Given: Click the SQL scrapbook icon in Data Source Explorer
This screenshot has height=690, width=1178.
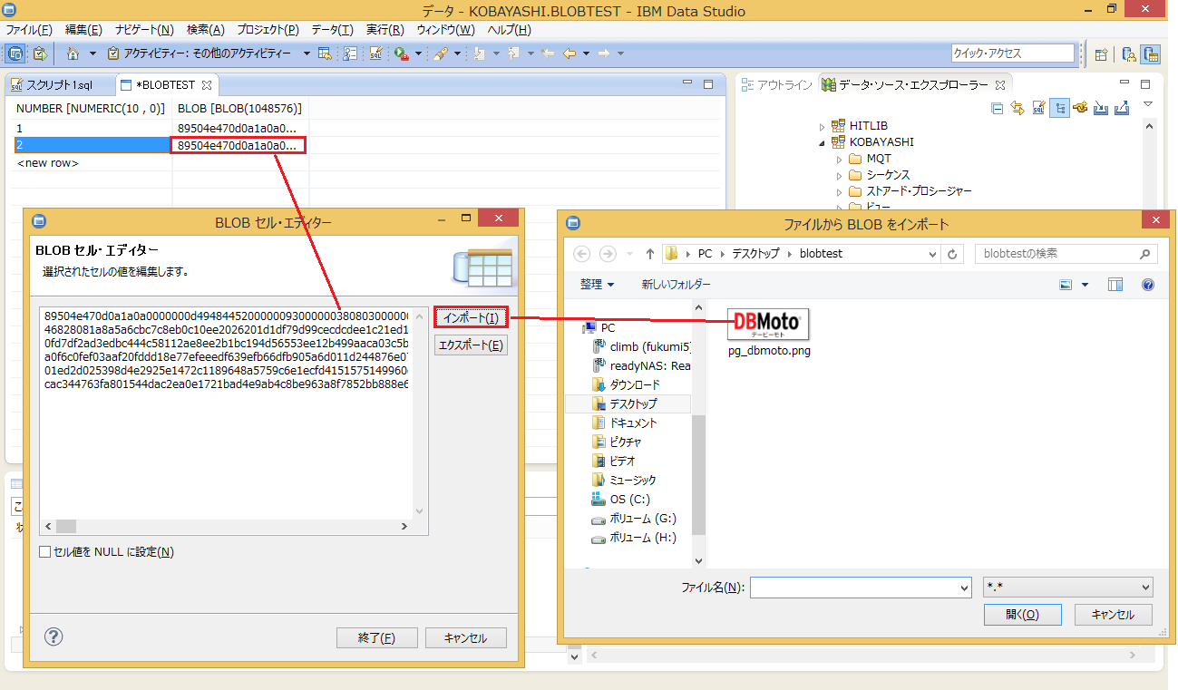Looking at the screenshot, I should click(1038, 108).
